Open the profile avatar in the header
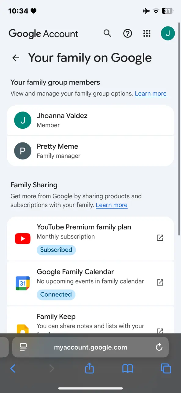181x393 pixels. tap(168, 33)
